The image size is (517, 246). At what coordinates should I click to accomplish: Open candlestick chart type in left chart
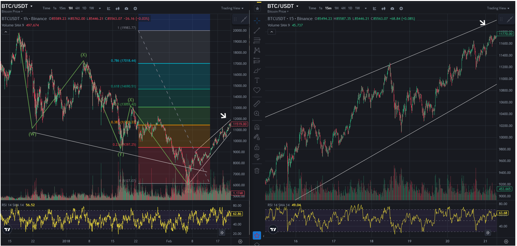pyautogui.click(x=118, y=8)
